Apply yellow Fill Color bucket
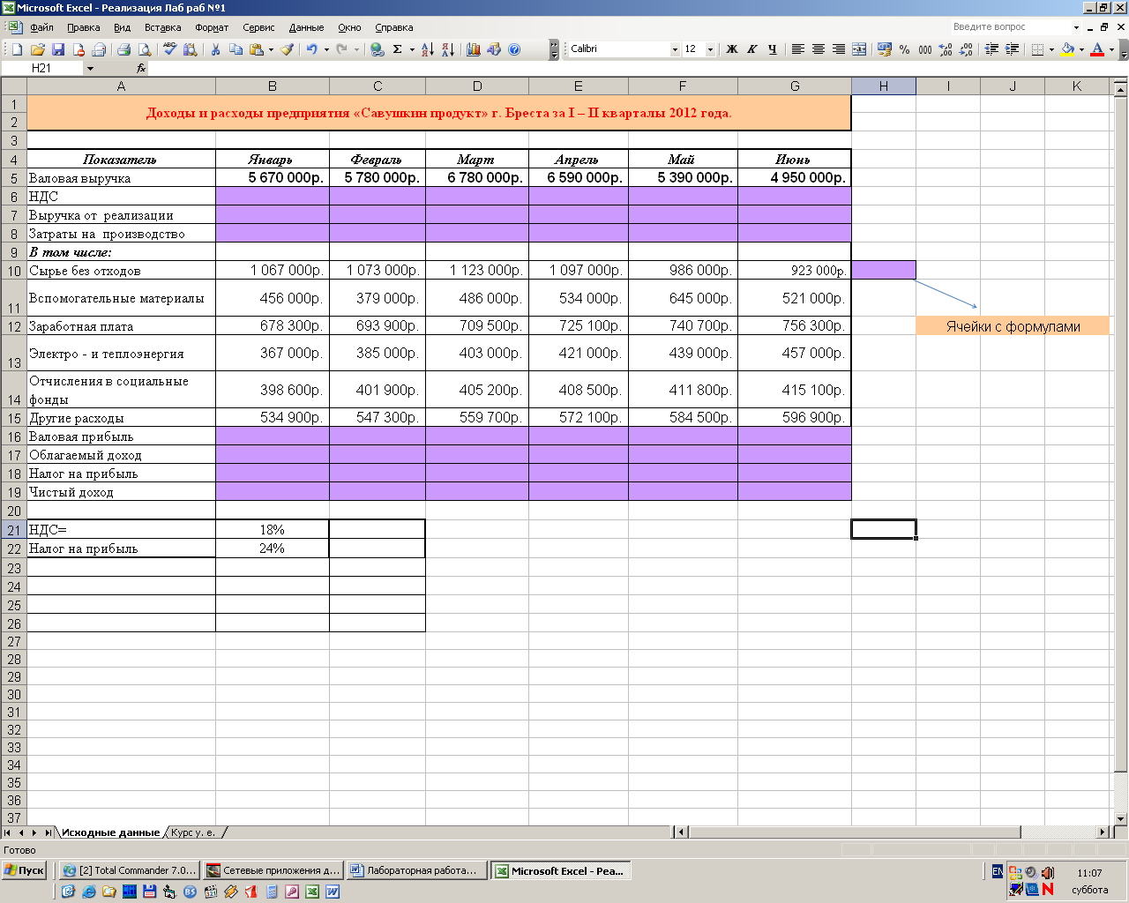The height and width of the screenshot is (903, 1129). coord(1067,49)
